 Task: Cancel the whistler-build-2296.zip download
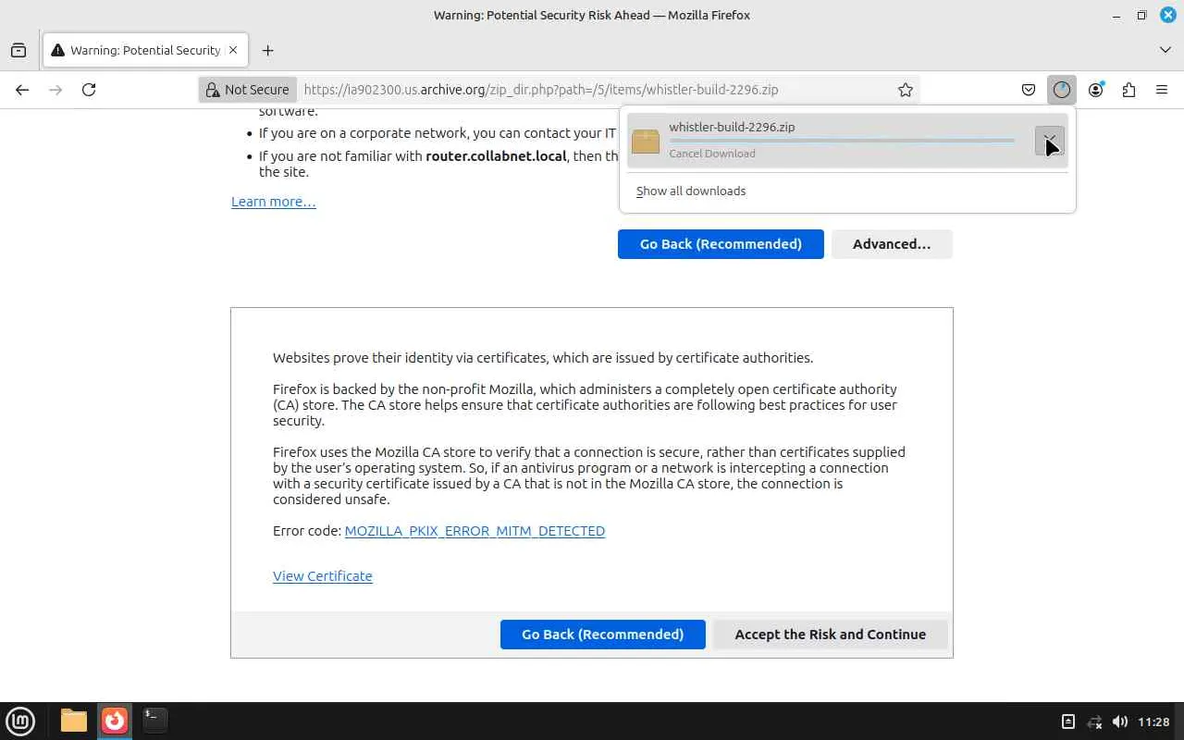pyautogui.click(x=1050, y=141)
